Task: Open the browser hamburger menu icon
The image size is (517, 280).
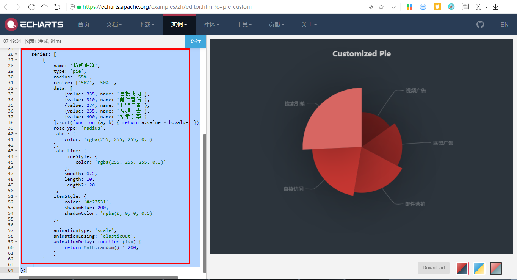Action: click(508, 6)
